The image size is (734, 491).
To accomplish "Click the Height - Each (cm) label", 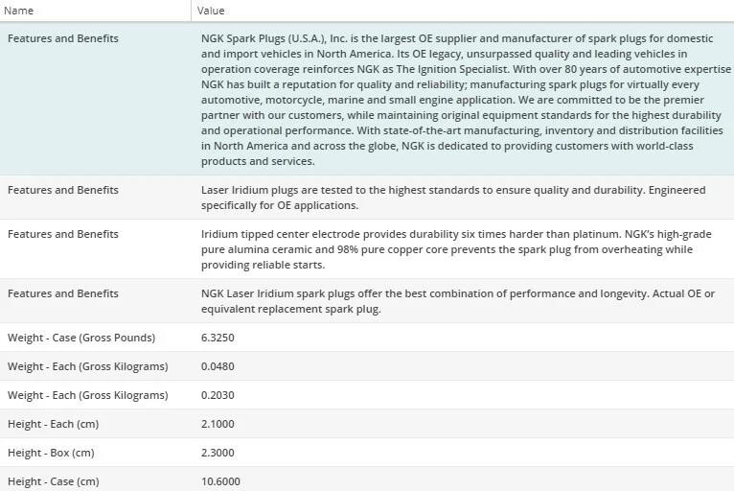I will pyautogui.click(x=54, y=424).
